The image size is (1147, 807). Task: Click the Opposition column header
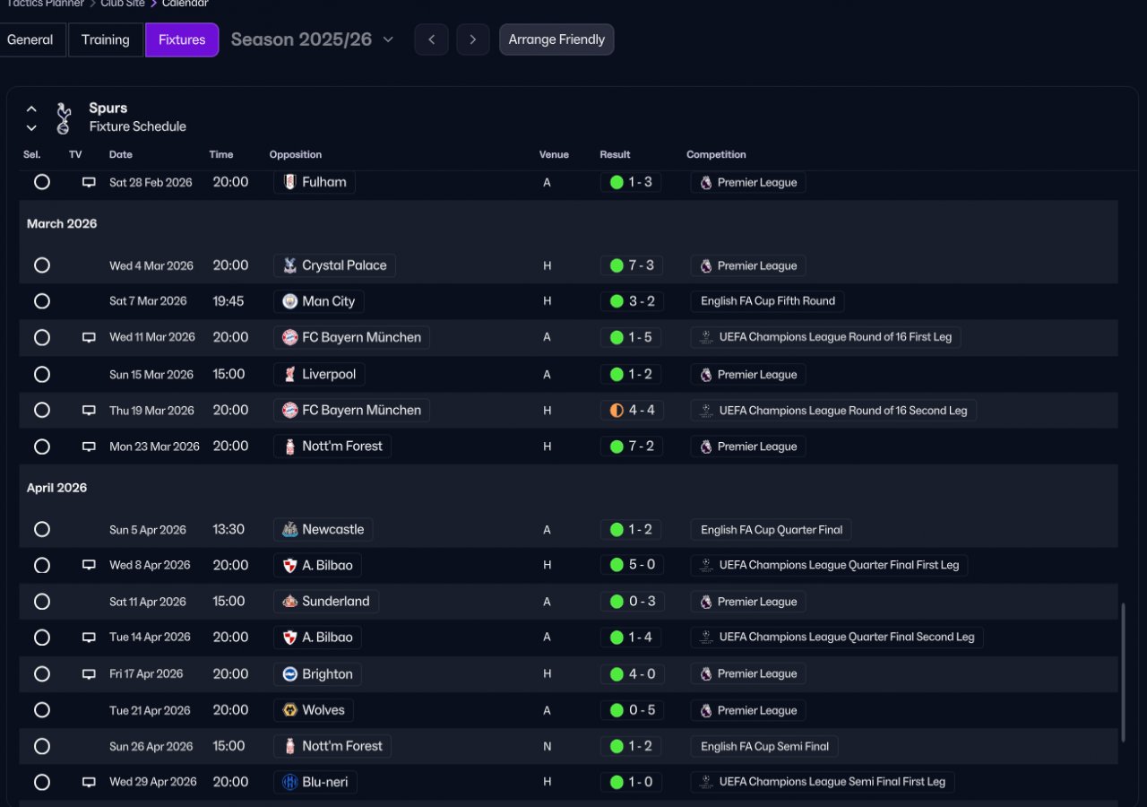[x=296, y=154]
